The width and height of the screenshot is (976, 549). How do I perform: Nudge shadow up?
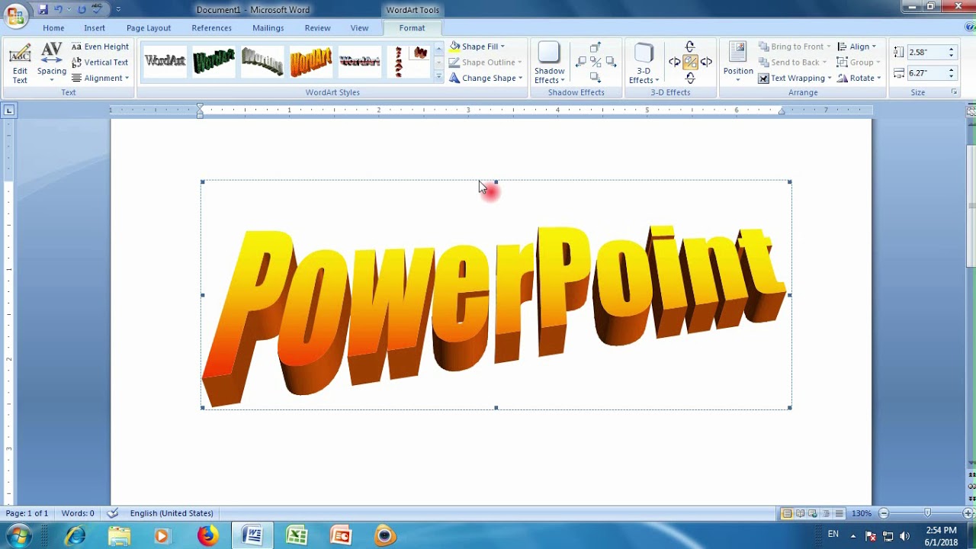coord(596,47)
